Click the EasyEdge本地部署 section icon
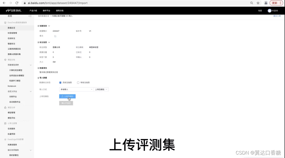Screen dimensions: 285x158 5,139
